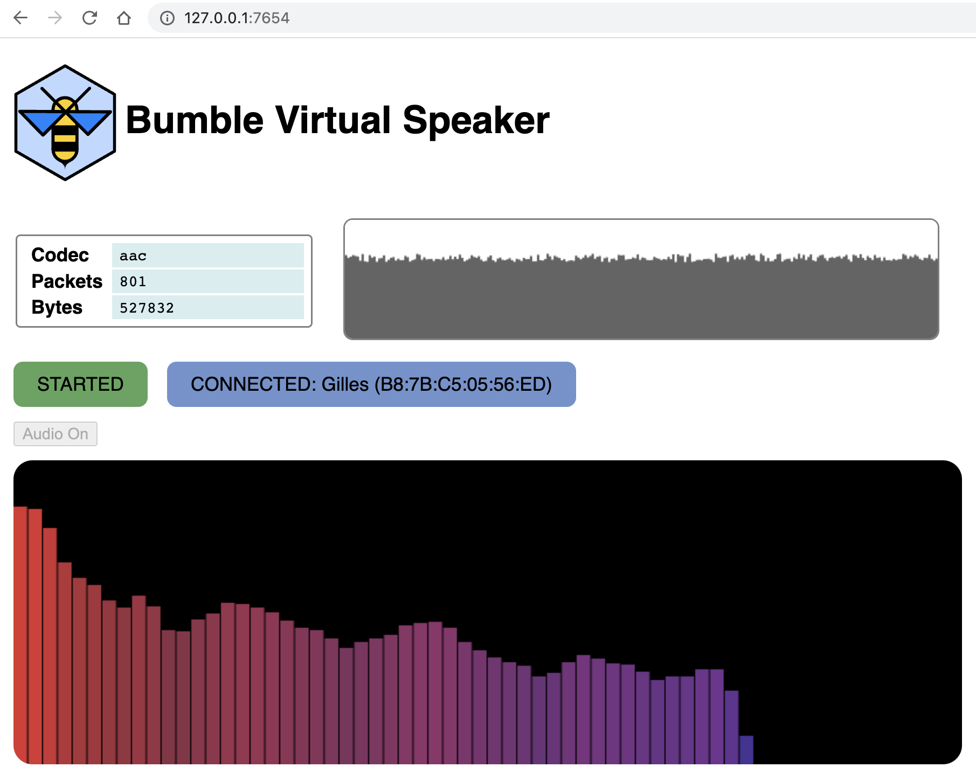Click the tallest red spectrum bar
Screen dimensions: 976x781
coord(20,635)
